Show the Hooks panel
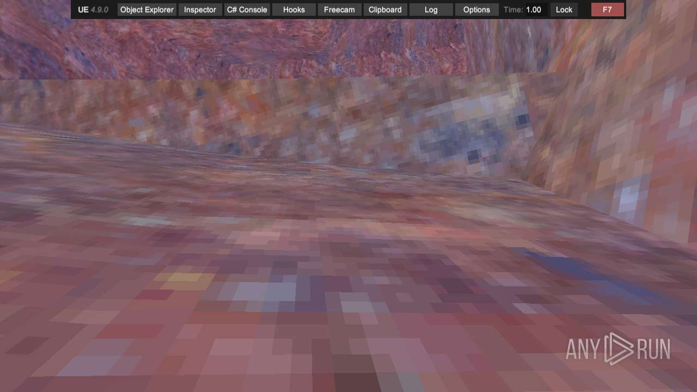The height and width of the screenshot is (392, 697). [x=294, y=10]
